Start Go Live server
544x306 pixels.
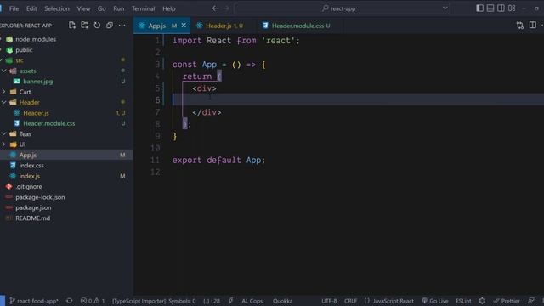(434, 301)
